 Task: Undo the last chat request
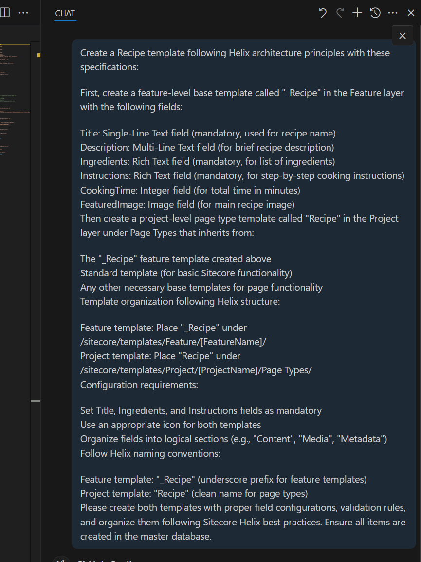click(323, 13)
